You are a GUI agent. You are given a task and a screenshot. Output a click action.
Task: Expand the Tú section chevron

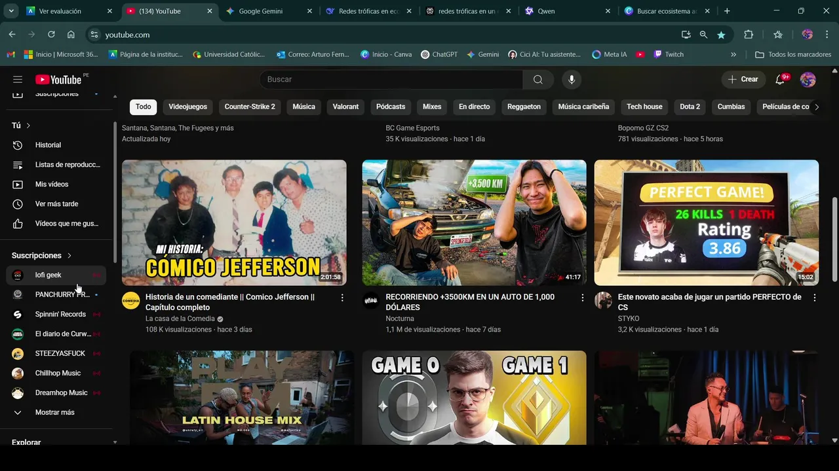(x=28, y=126)
